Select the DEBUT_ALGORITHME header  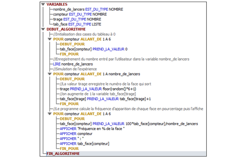click(66, 30)
